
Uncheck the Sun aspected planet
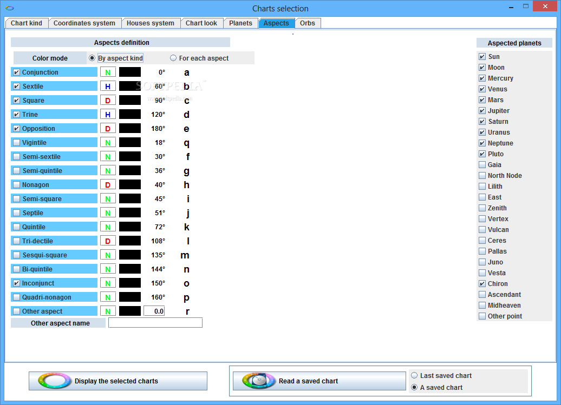[x=482, y=56]
